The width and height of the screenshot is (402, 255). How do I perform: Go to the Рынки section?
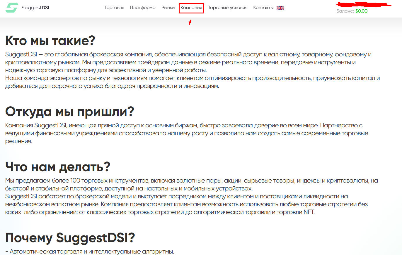click(168, 8)
